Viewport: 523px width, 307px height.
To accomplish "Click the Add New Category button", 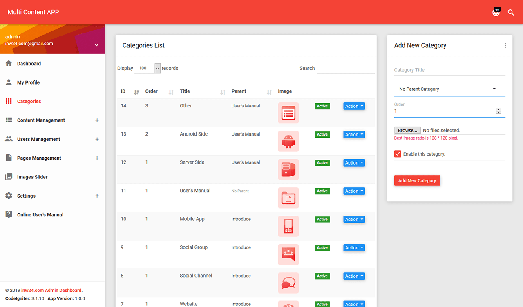I will 417,180.
